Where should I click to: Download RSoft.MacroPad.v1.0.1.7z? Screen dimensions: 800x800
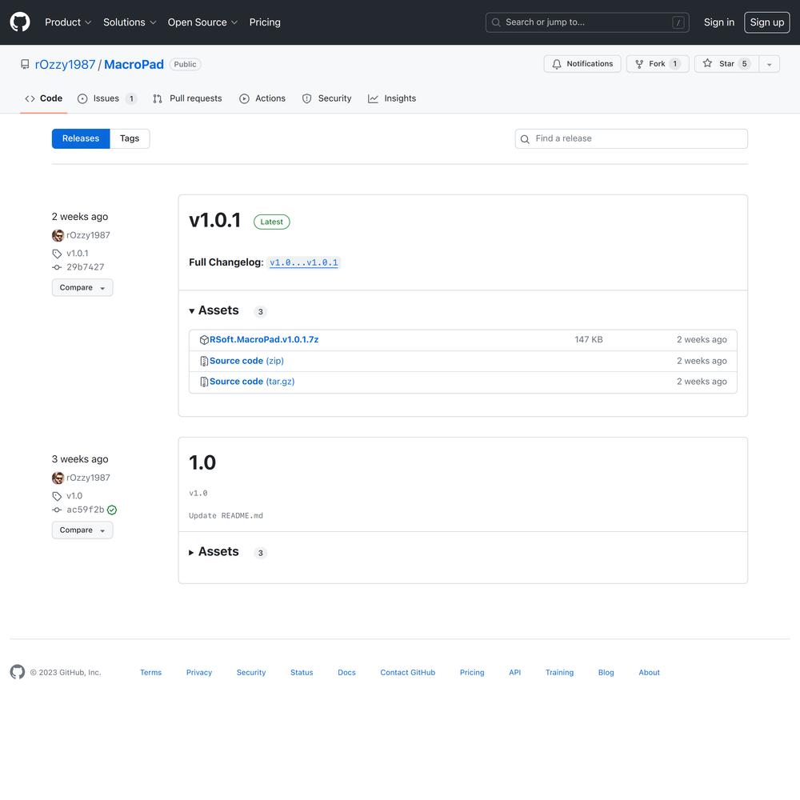(264, 340)
